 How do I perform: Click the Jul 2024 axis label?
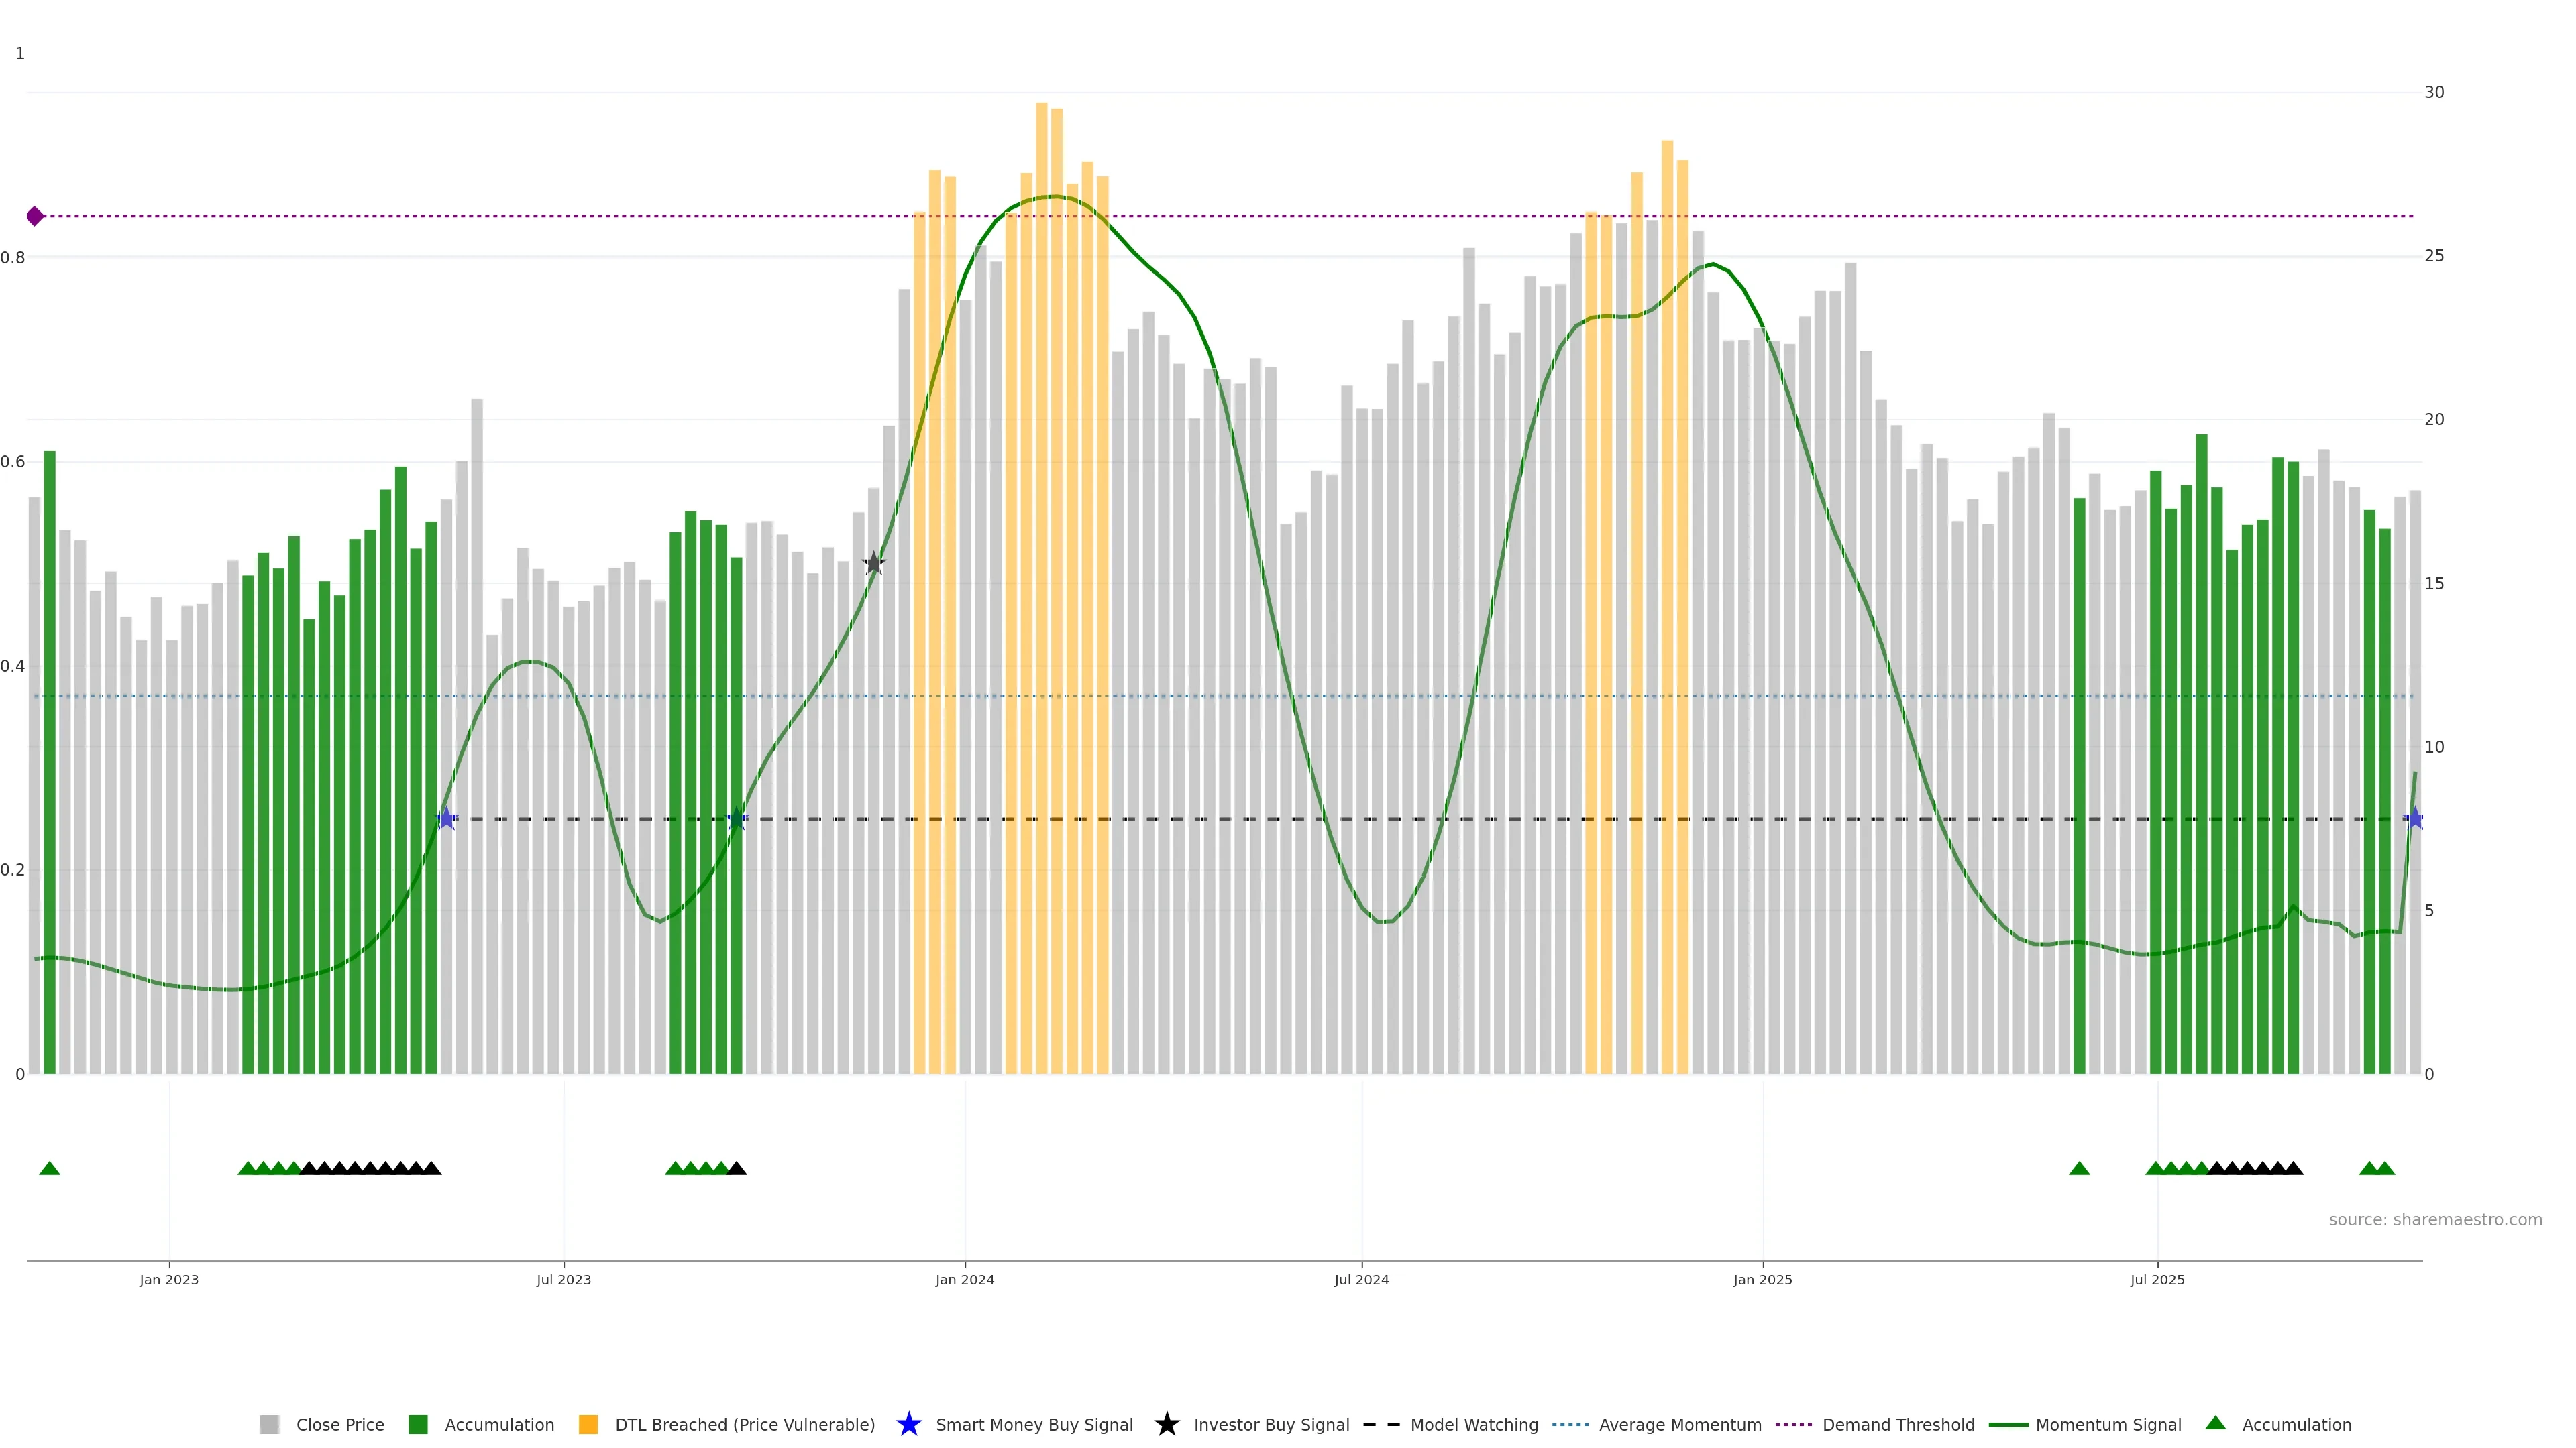coord(1361,1279)
